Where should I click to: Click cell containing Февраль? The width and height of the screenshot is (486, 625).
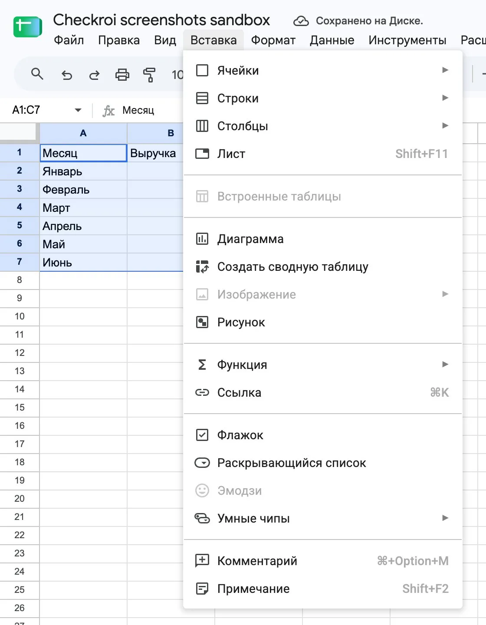click(x=83, y=189)
